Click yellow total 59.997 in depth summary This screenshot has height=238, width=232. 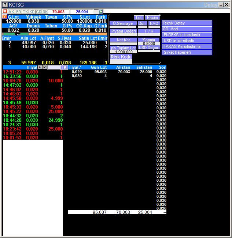pyautogui.click(x=28, y=63)
